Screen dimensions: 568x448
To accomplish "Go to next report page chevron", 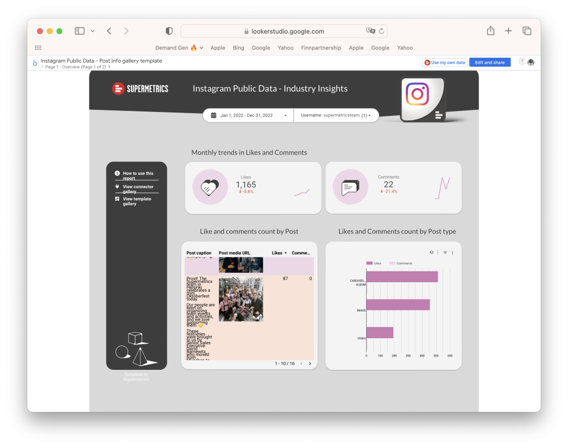I will point(109,67).
